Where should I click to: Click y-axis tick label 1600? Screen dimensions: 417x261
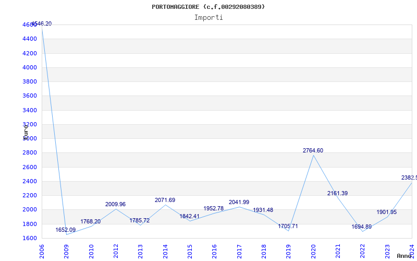point(30,238)
